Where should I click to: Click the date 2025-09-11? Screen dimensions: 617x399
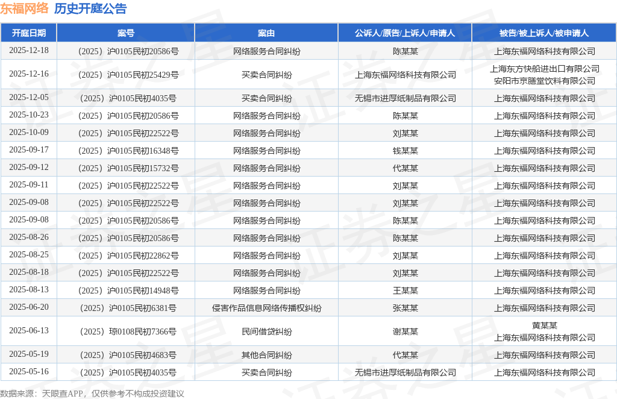29,184
